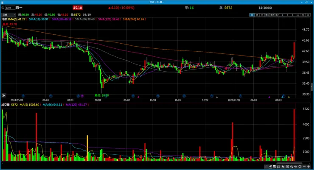Select the 15-minute timeframe button
The width and height of the screenshot is (314, 170).
coord(297,15)
